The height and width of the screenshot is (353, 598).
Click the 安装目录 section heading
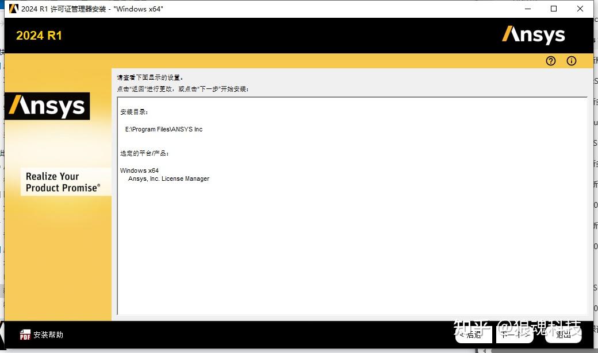click(x=133, y=113)
